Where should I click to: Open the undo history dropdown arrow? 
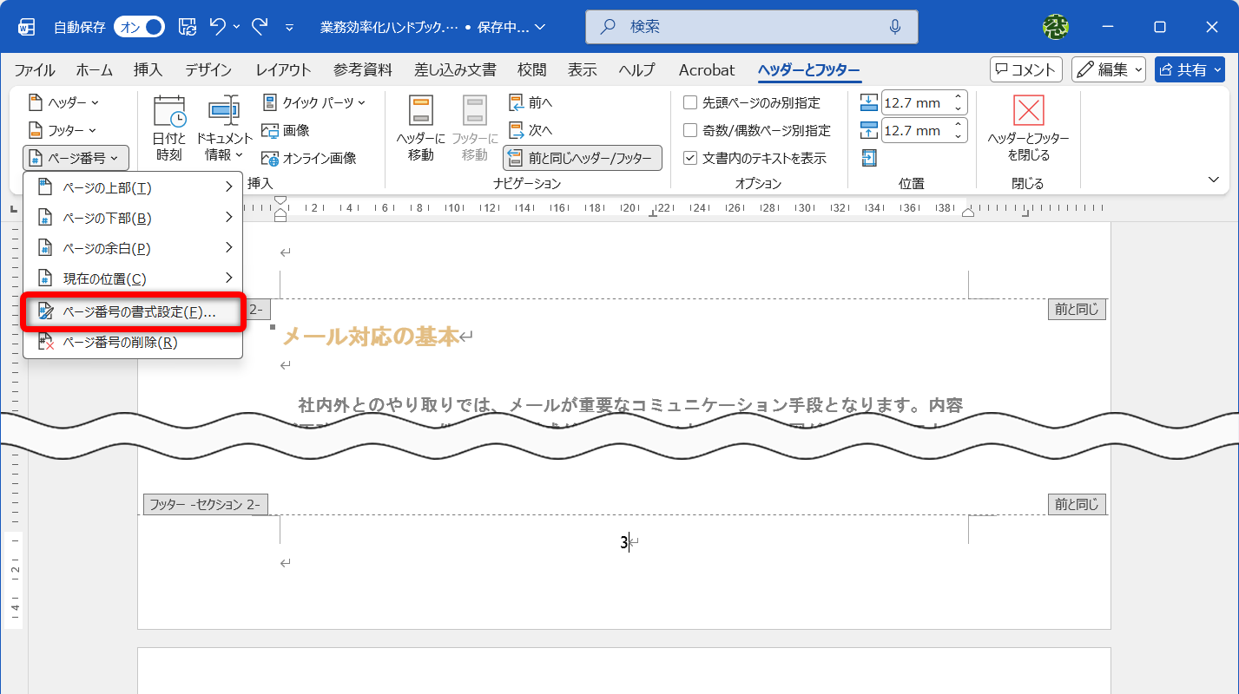click(x=237, y=27)
